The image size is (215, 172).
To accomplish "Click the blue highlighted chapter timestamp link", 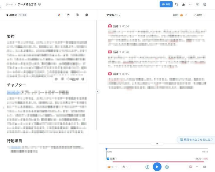I will pos(13,93).
